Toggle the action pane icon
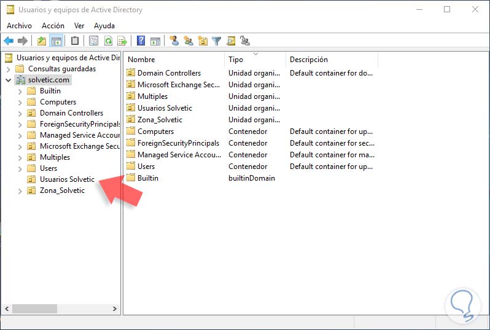The height and width of the screenshot is (330, 490). (x=155, y=41)
